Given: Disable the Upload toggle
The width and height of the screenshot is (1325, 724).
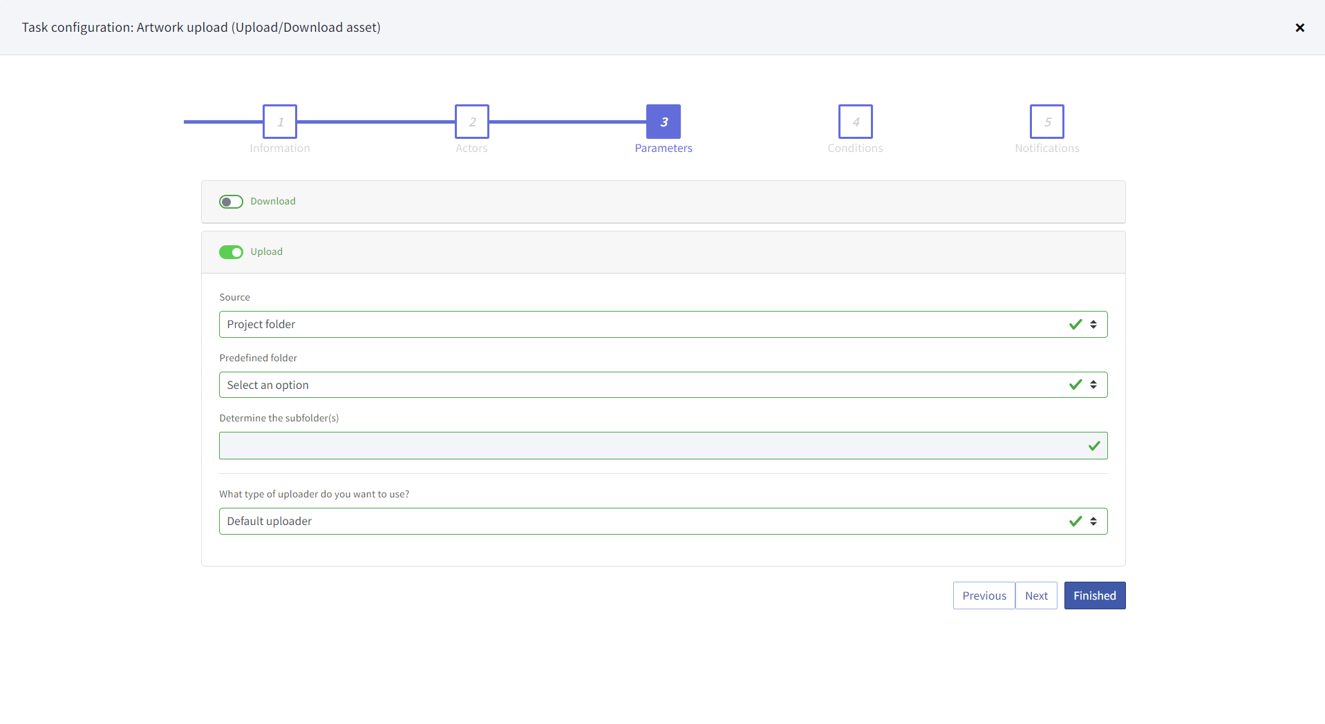Looking at the screenshot, I should [231, 252].
